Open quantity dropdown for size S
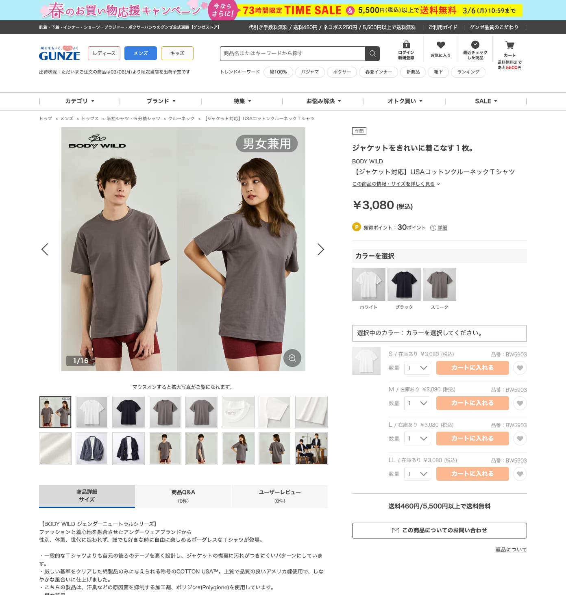This screenshot has width=566, height=595. click(417, 368)
